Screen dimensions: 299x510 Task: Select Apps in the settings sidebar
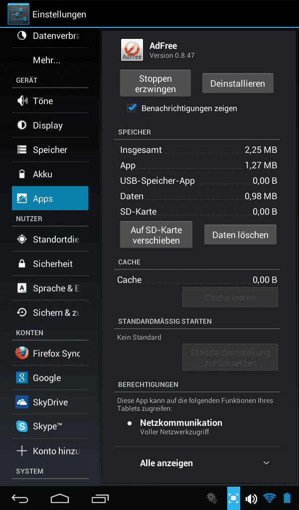click(x=50, y=198)
